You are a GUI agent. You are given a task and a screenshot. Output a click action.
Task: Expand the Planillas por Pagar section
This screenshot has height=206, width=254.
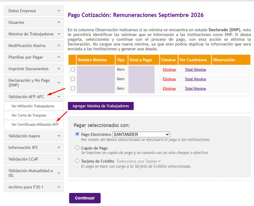(x=34, y=57)
